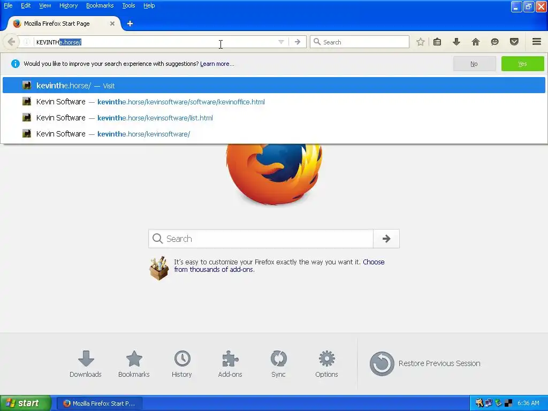Click the green Yes button

(x=522, y=64)
